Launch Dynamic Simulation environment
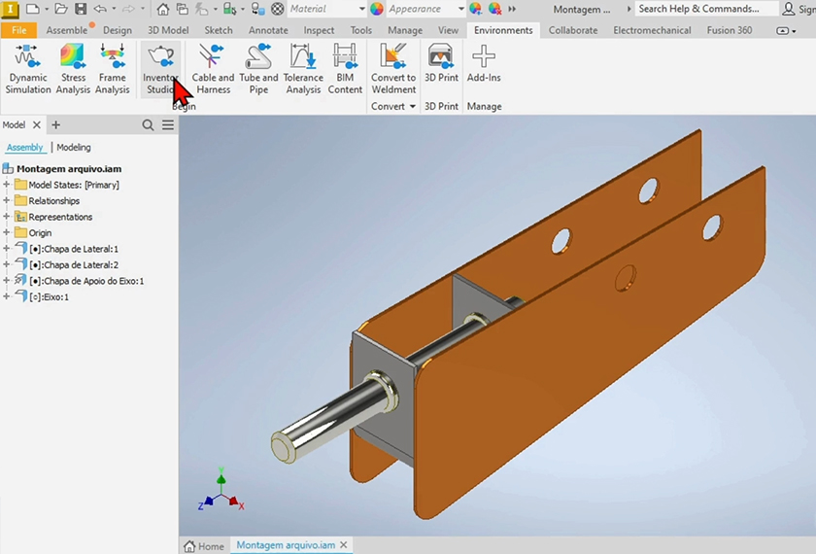The image size is (816, 554). click(x=28, y=69)
